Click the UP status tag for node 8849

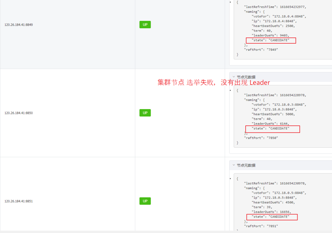(145, 25)
